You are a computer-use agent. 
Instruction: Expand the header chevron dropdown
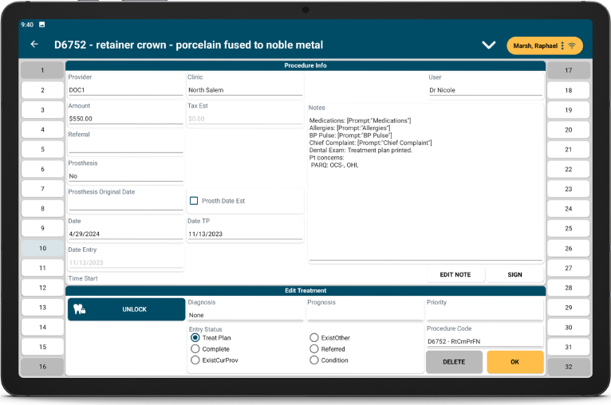(489, 45)
